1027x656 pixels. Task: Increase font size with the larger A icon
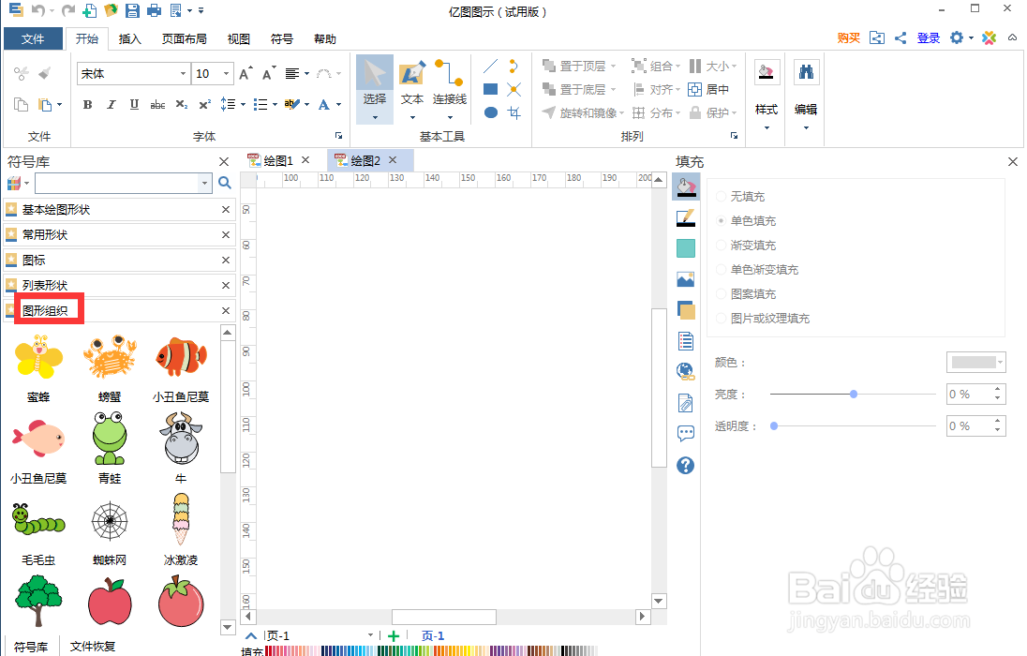coord(246,73)
